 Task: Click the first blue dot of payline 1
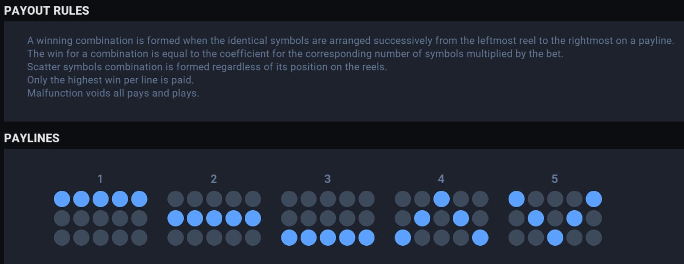tap(62, 199)
